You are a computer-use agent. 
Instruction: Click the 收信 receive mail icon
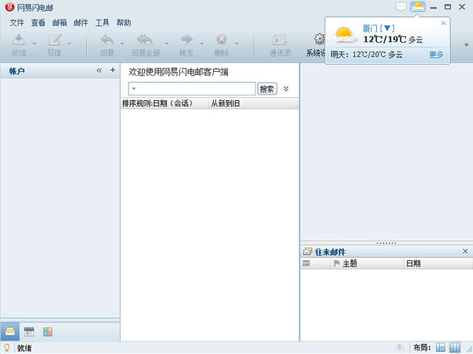pos(19,39)
